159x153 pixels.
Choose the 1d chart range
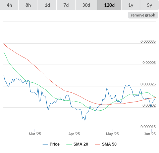47,5
